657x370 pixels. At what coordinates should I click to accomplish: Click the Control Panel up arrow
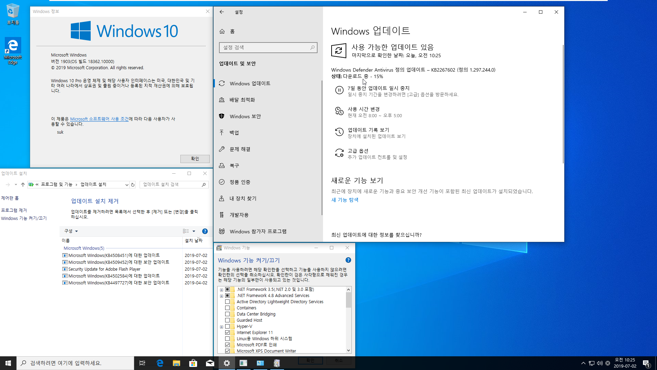click(23, 185)
